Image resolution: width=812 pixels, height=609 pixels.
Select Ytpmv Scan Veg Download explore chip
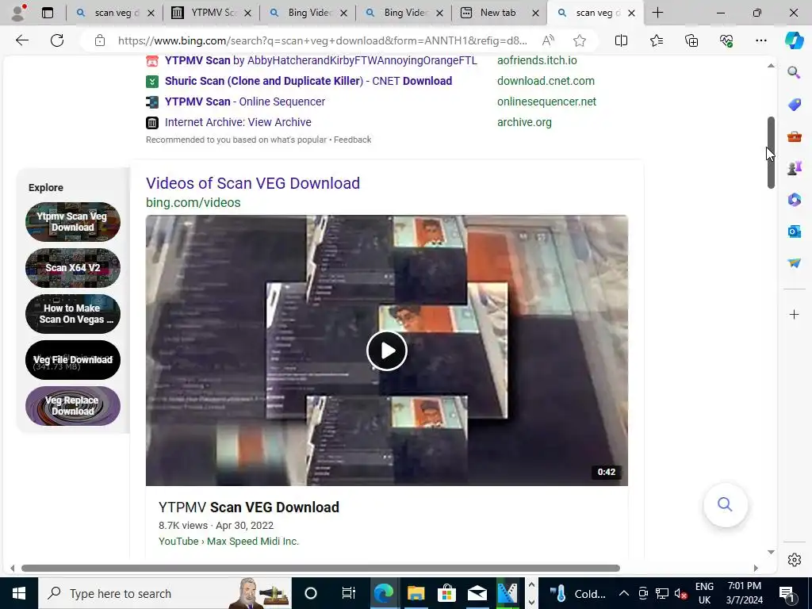[72, 222]
